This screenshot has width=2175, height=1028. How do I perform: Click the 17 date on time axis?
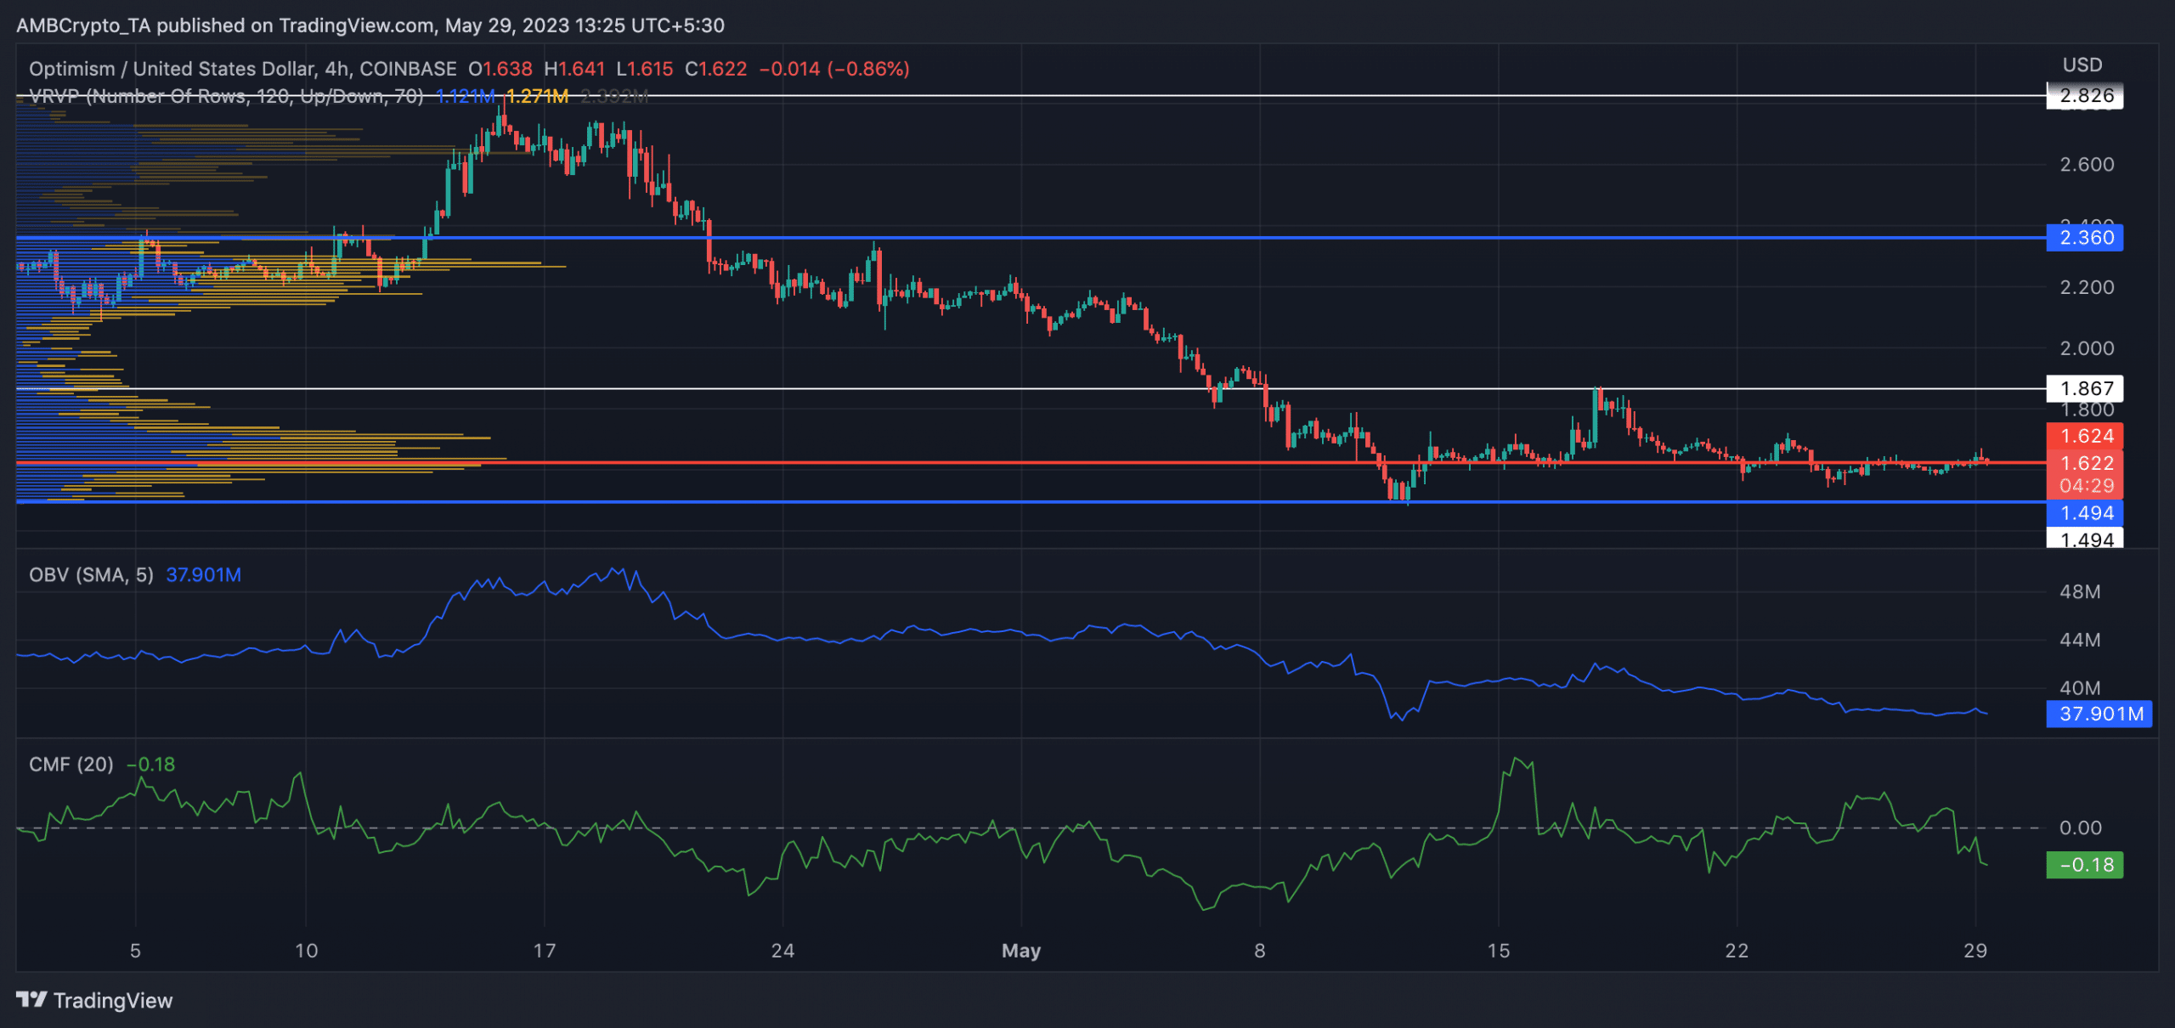click(x=545, y=951)
